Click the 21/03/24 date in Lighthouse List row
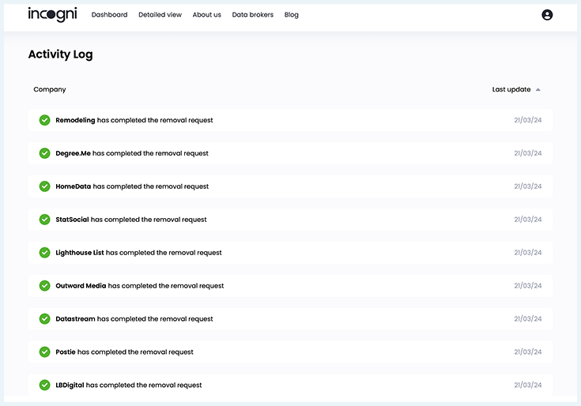The image size is (581, 406). pos(528,253)
